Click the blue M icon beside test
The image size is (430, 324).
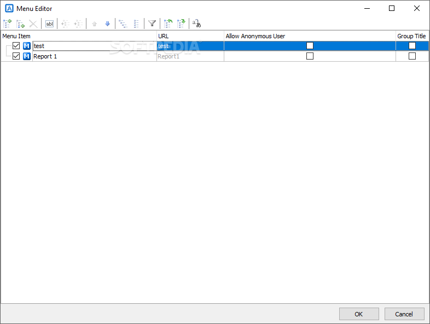[x=27, y=46]
